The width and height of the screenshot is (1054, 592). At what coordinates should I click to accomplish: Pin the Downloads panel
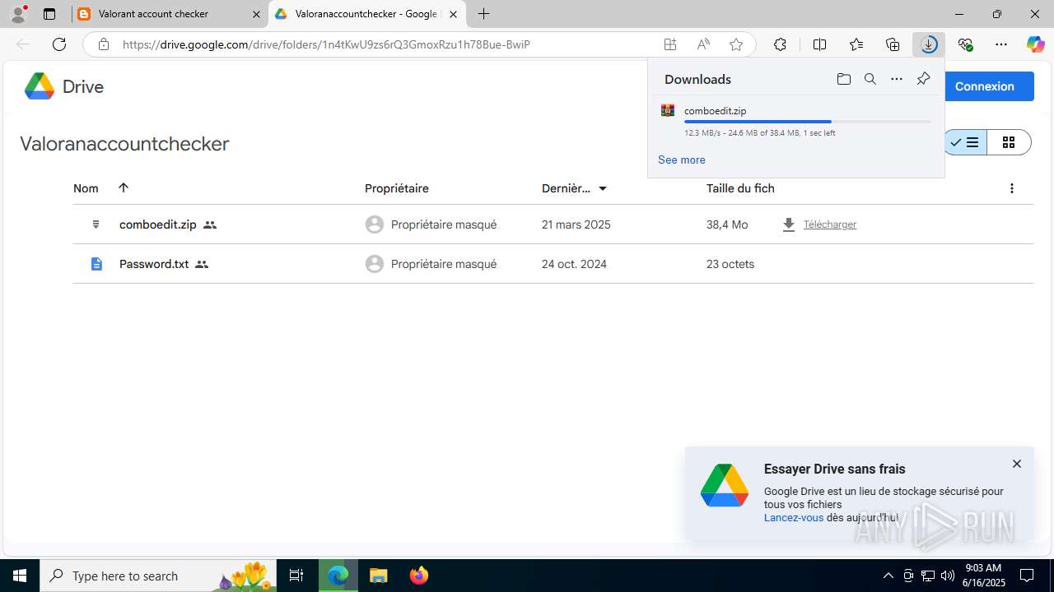(x=923, y=79)
